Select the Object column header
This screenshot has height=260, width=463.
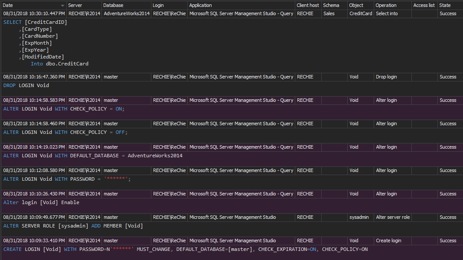(356, 5)
